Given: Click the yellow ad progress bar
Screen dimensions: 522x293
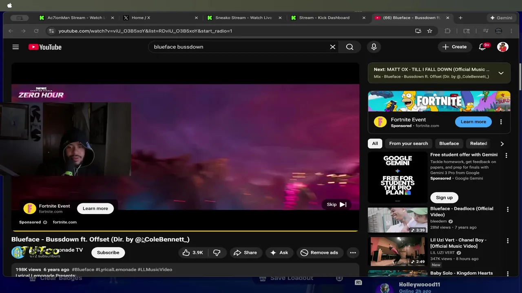Looking at the screenshot, I should pos(185,231).
